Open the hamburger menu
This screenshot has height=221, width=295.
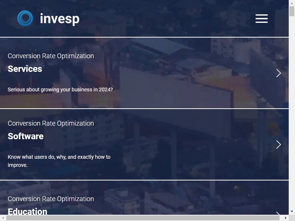[x=261, y=18]
